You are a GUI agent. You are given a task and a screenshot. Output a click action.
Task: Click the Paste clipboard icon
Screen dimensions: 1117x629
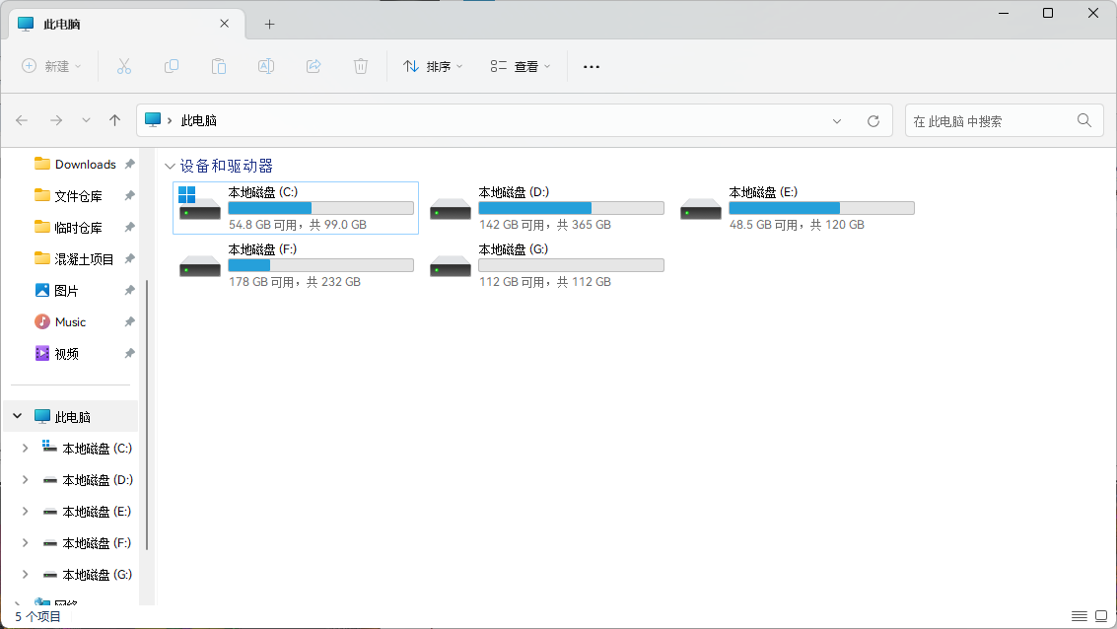click(219, 66)
